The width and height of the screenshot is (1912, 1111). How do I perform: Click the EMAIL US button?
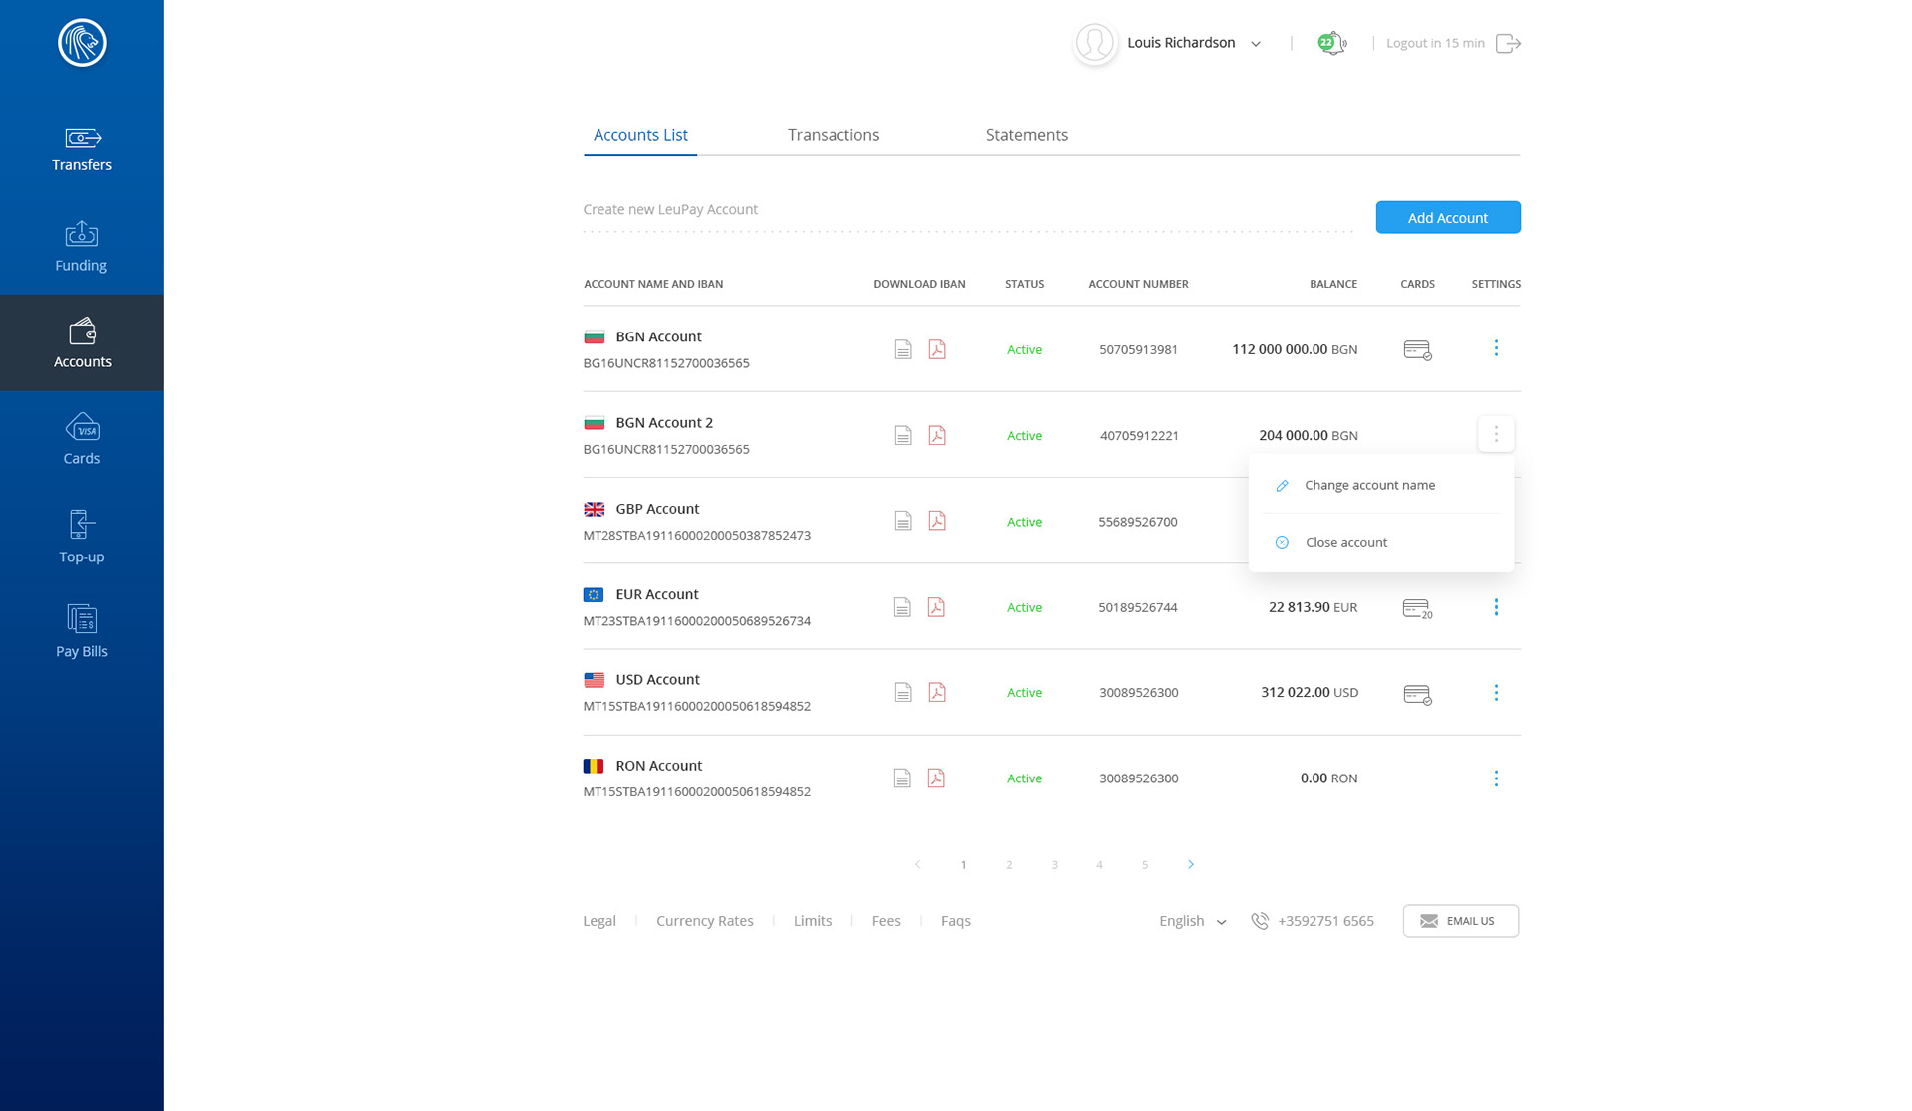tap(1460, 921)
